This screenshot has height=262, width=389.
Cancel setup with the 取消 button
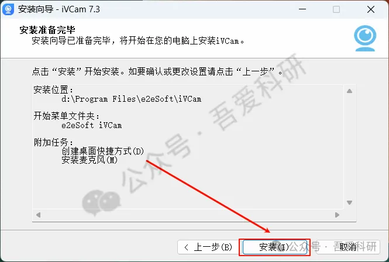point(348,247)
